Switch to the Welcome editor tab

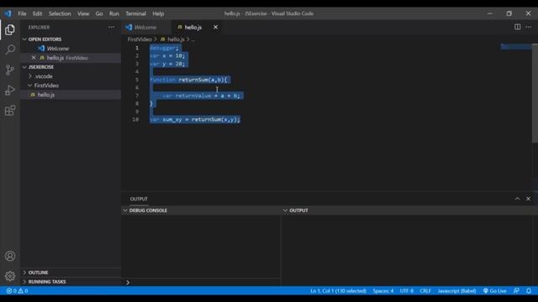[145, 27]
